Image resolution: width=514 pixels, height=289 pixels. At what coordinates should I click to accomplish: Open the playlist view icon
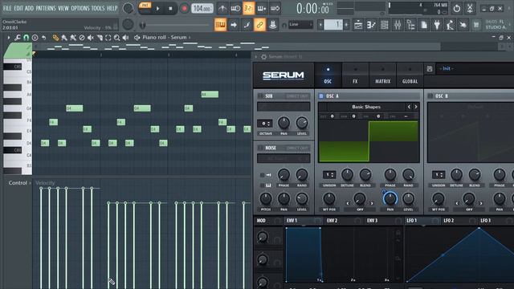point(358,25)
